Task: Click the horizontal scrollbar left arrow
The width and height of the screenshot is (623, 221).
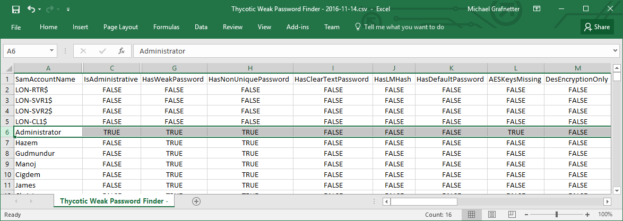Action: pyautogui.click(x=386, y=201)
